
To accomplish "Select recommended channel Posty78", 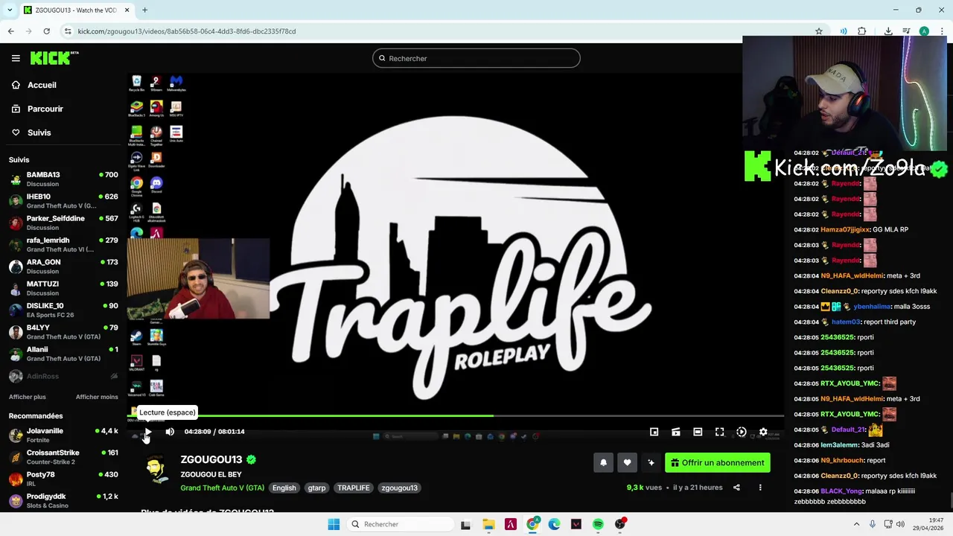I will click(63, 479).
